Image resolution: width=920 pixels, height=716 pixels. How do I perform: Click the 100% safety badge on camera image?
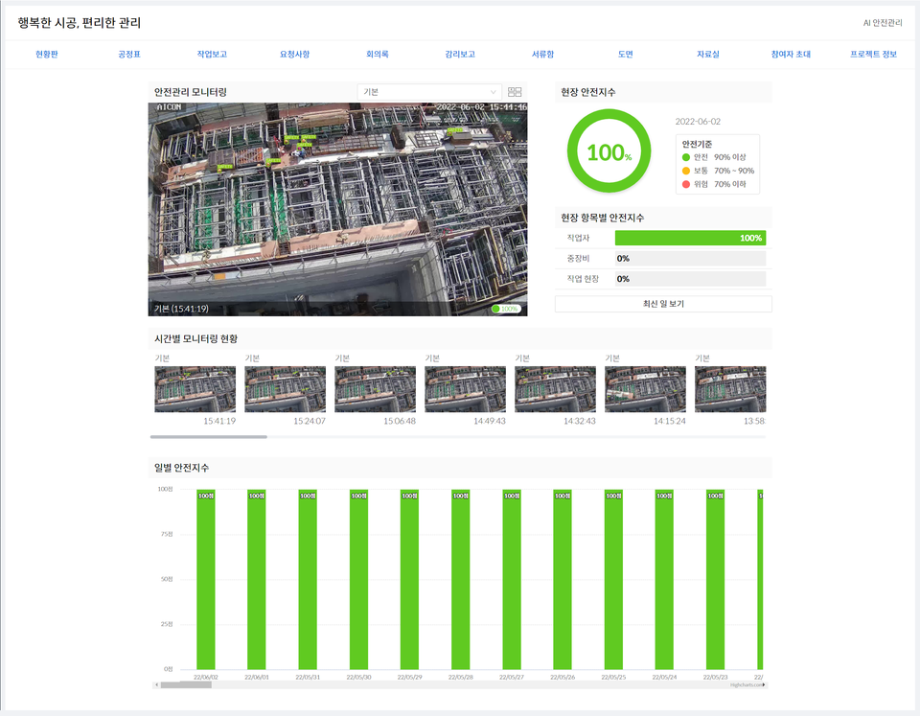click(506, 309)
